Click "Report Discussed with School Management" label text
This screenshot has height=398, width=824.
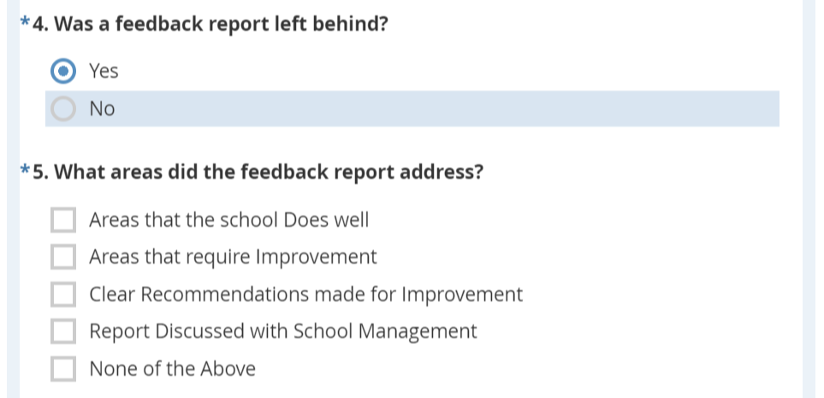point(282,332)
